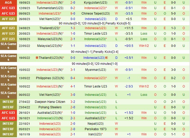Open Nepal(U23) team link

(95, 124)
